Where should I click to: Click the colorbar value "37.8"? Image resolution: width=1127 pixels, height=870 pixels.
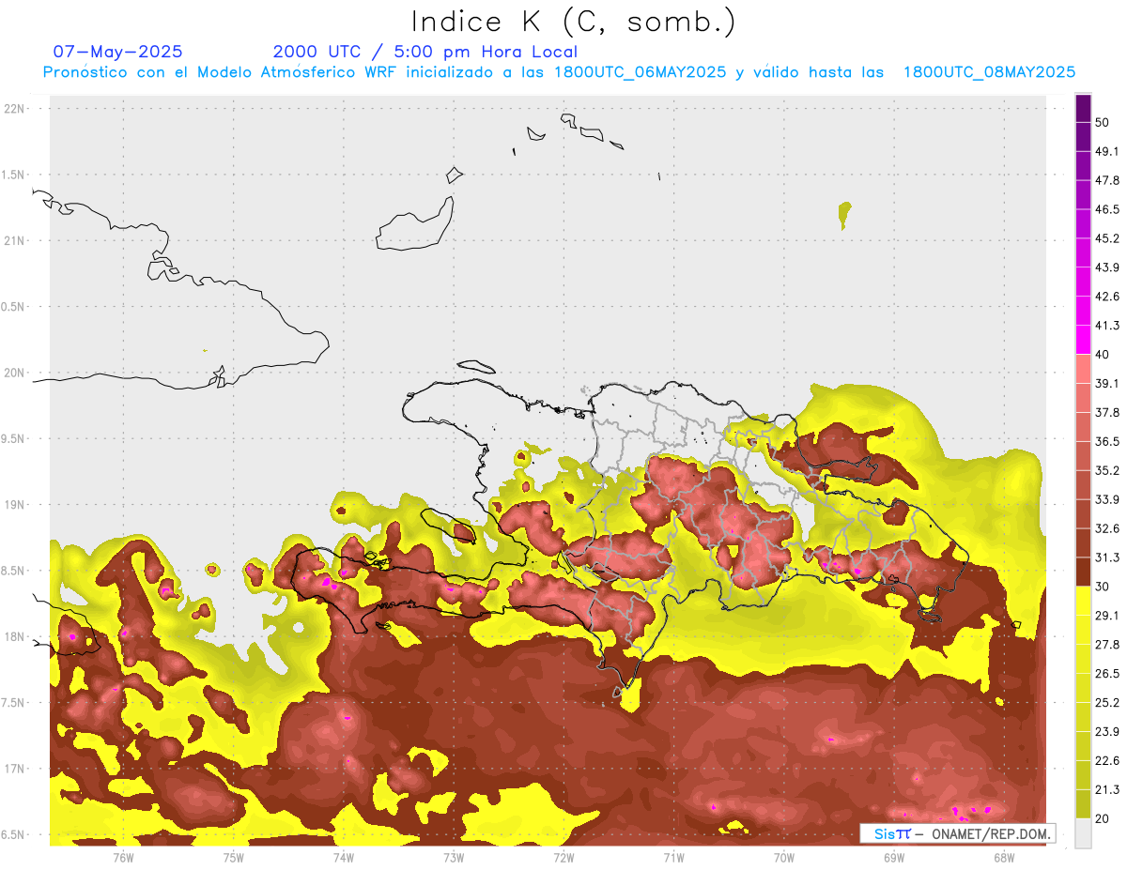pos(1106,412)
